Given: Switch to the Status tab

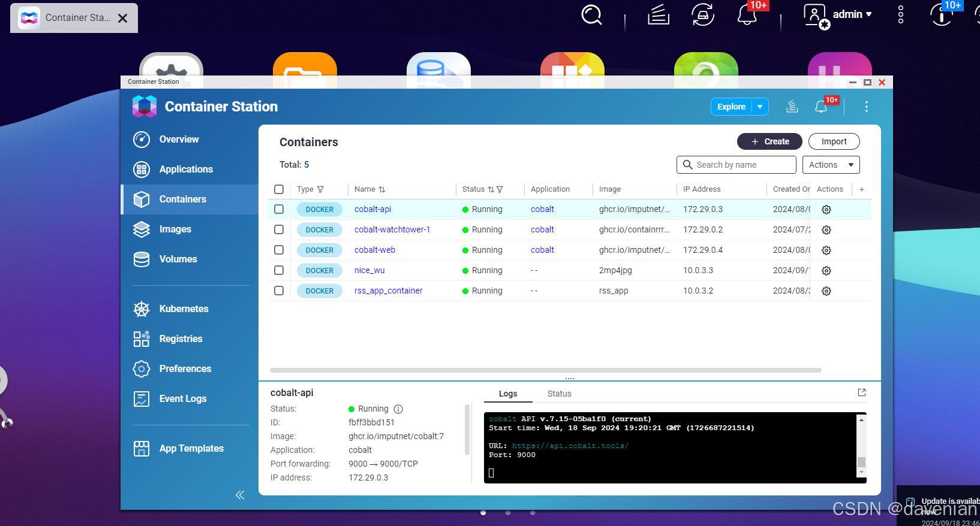Looking at the screenshot, I should (x=559, y=394).
